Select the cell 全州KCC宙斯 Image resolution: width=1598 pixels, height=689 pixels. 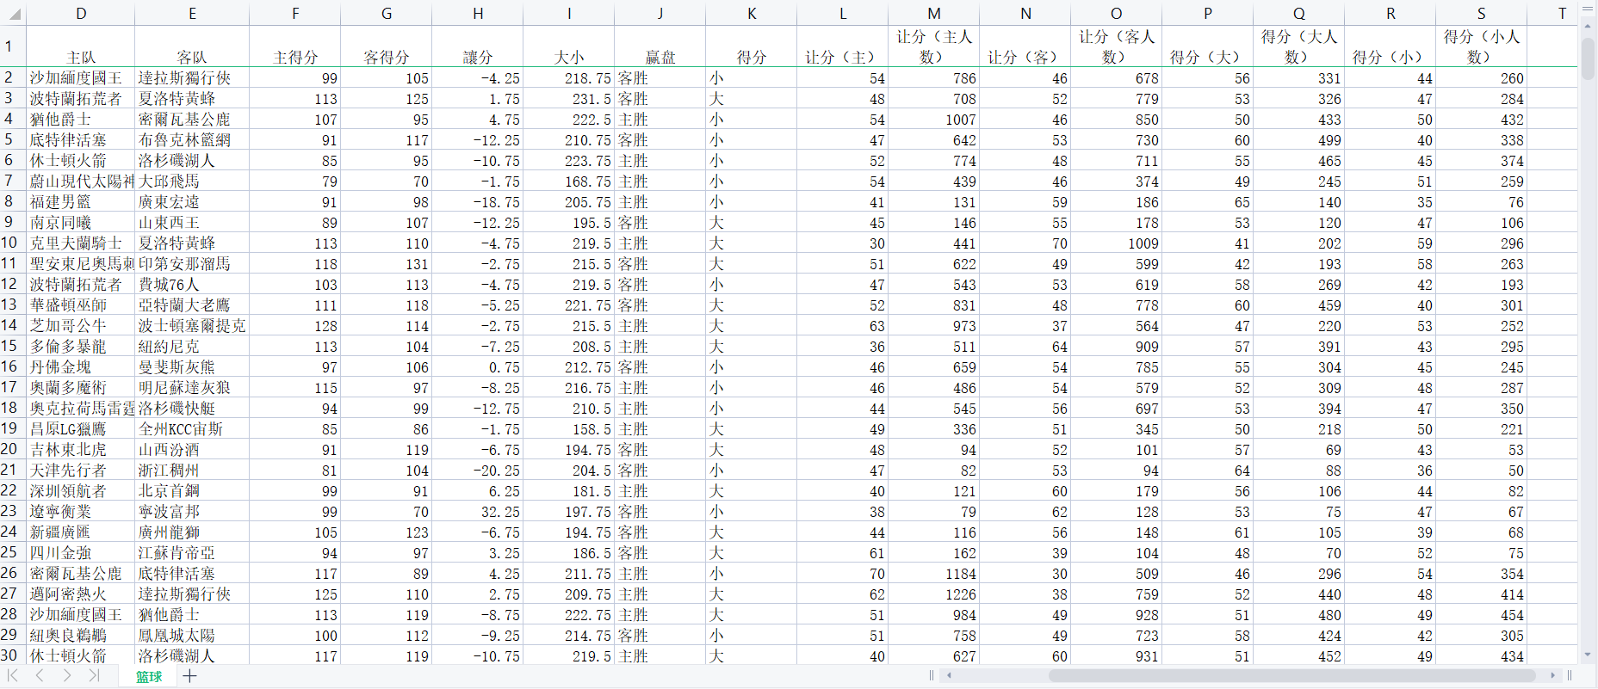point(192,428)
